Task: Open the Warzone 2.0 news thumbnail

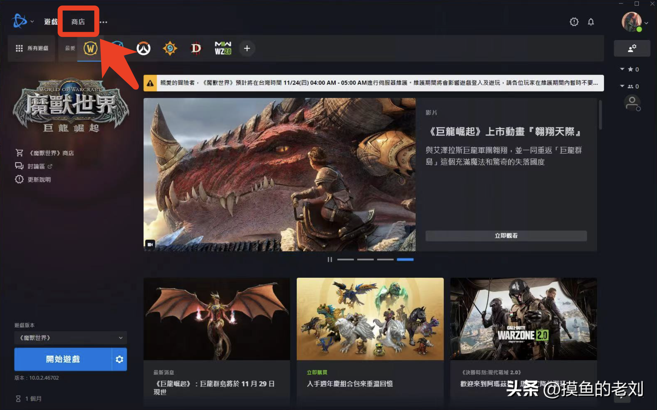Action: pos(523,319)
